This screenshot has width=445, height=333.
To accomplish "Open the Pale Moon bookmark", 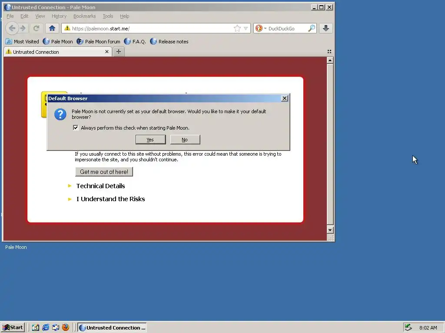I will (58, 42).
